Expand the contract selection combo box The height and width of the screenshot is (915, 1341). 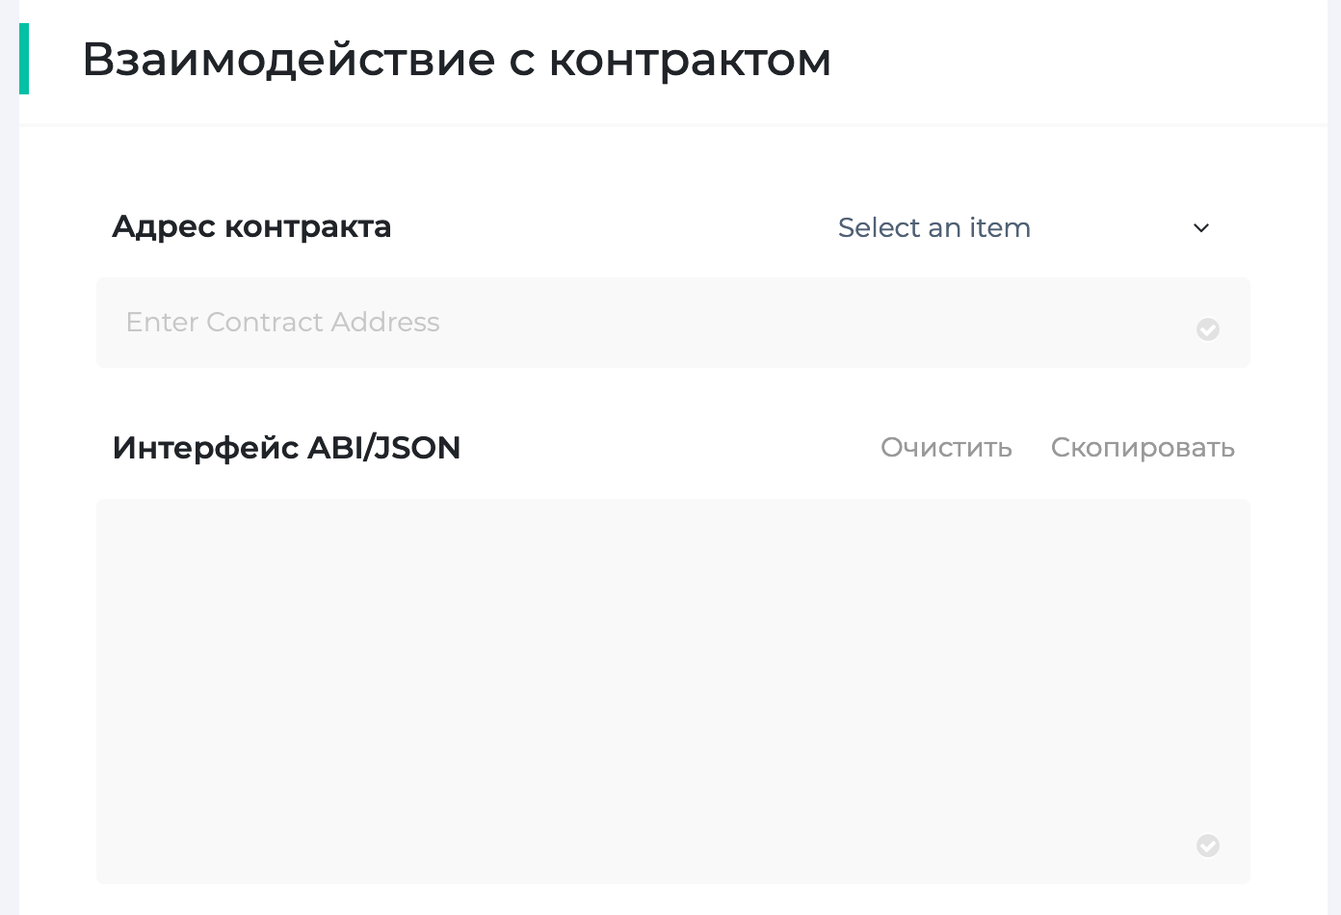pyautogui.click(x=1026, y=228)
